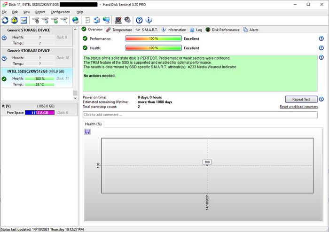The width and height of the screenshot is (329, 232).
Task: Switch to the Information tab
Action: coord(174,30)
